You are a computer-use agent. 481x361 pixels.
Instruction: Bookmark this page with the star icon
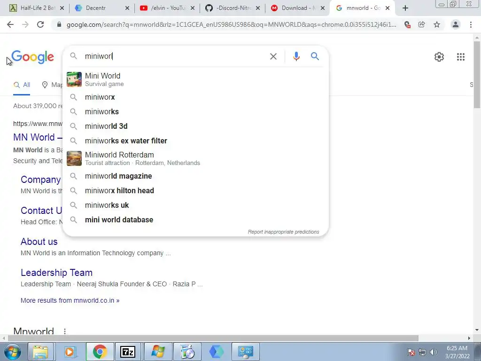coord(437,24)
